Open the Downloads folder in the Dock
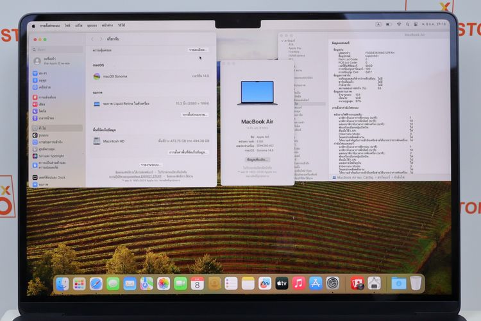 point(398,284)
